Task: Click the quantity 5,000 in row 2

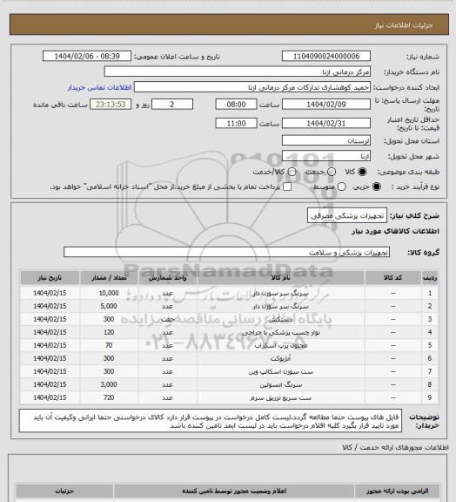Action: coord(109,306)
